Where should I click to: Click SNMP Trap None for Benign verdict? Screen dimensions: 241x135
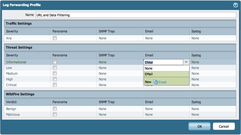[102, 109]
